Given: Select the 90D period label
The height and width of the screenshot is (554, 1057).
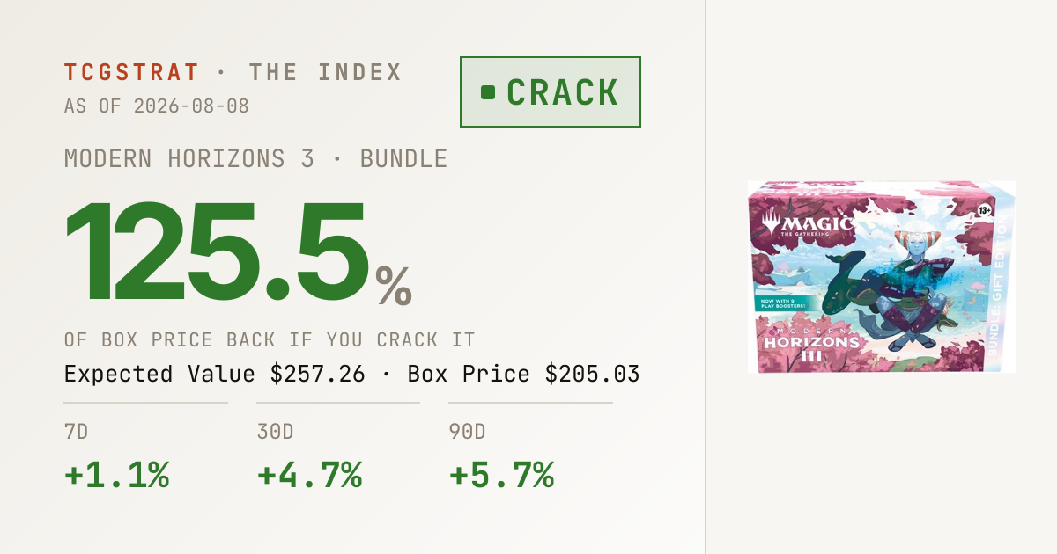Looking at the screenshot, I should coord(468,433).
